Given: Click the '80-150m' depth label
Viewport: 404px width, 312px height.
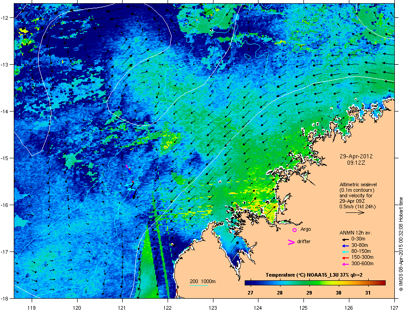Looking at the screenshot, I should tap(361, 251).
